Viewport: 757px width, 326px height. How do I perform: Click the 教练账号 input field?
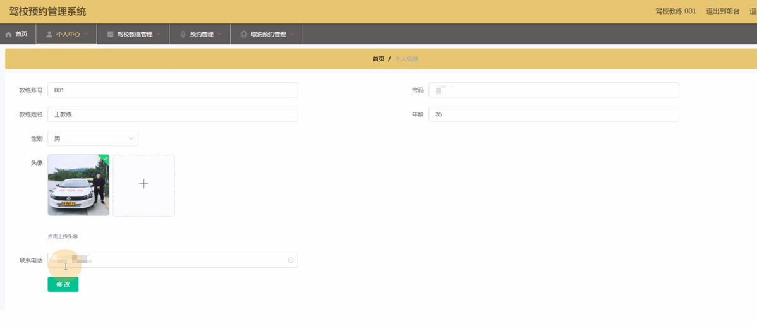point(173,90)
